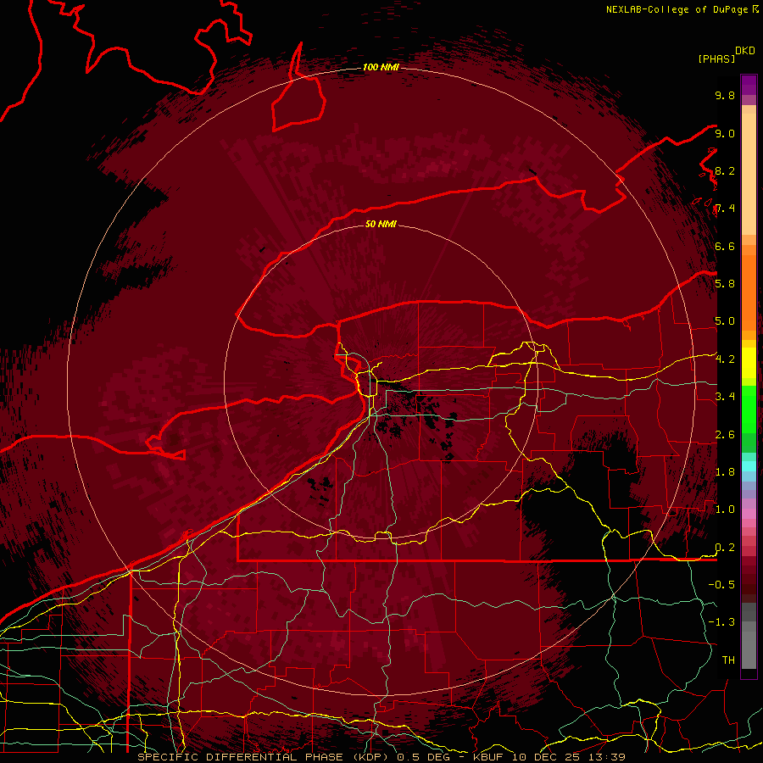Click the TH legend label
This screenshot has width=763, height=763.
(728, 660)
